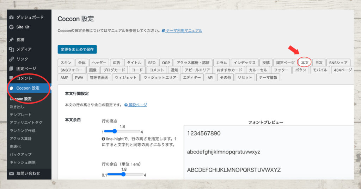
Task: Switch to the スキン tab
Action: (66, 63)
